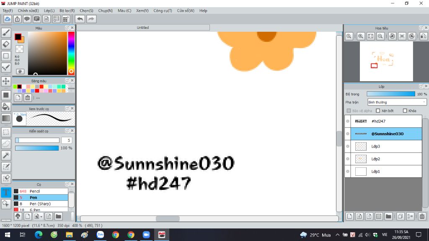Hide the @Sunnshine030 layer
Image resolution: width=429 pixels, height=241 pixels.
348,133
